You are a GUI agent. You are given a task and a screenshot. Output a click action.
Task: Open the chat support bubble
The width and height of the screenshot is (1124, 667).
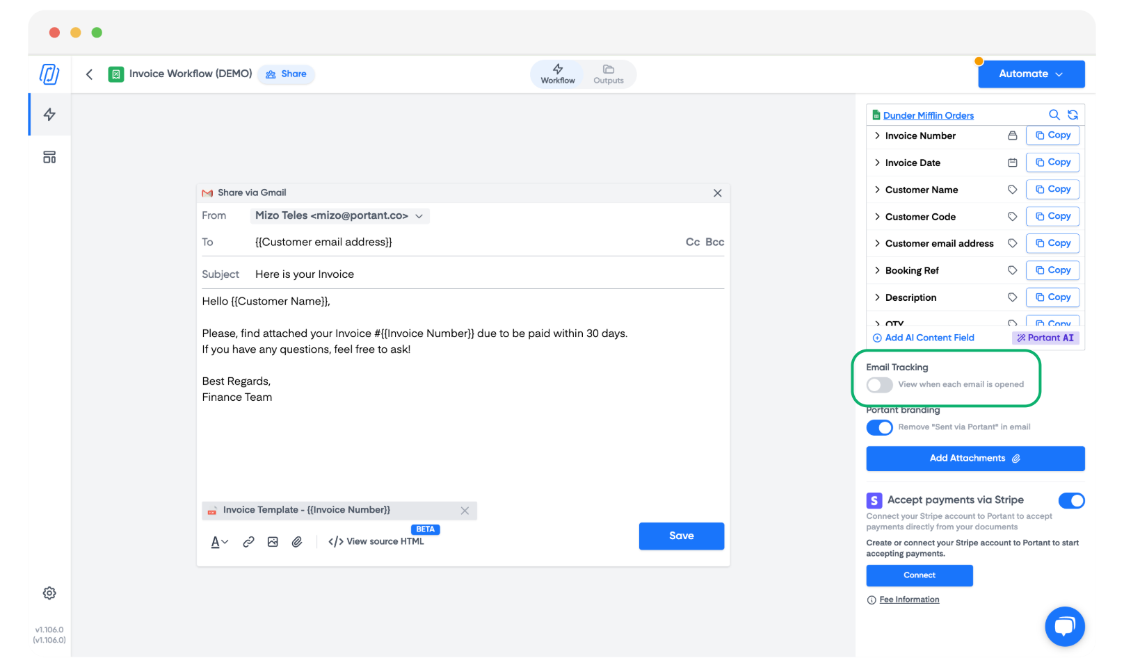(x=1064, y=626)
